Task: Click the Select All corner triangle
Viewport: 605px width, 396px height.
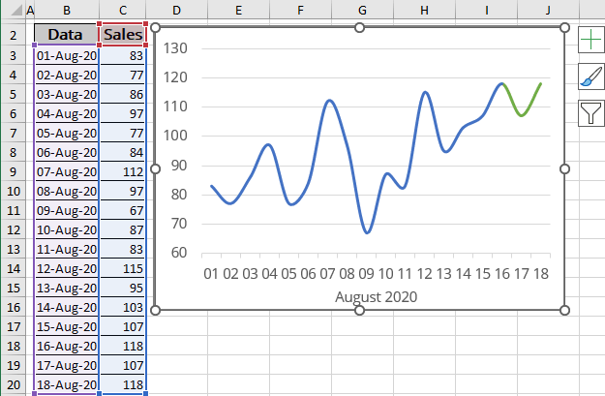Action: (16, 10)
